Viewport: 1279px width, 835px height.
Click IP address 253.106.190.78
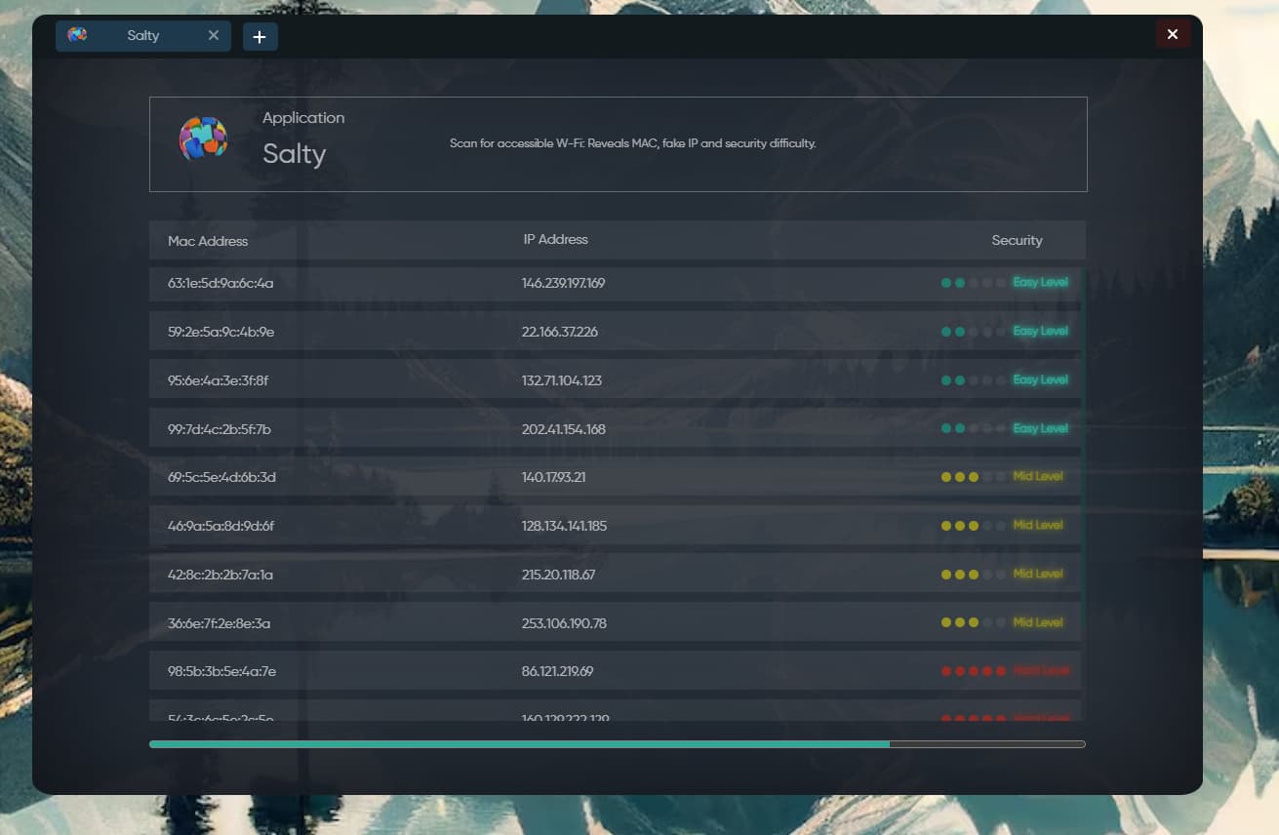(x=564, y=623)
